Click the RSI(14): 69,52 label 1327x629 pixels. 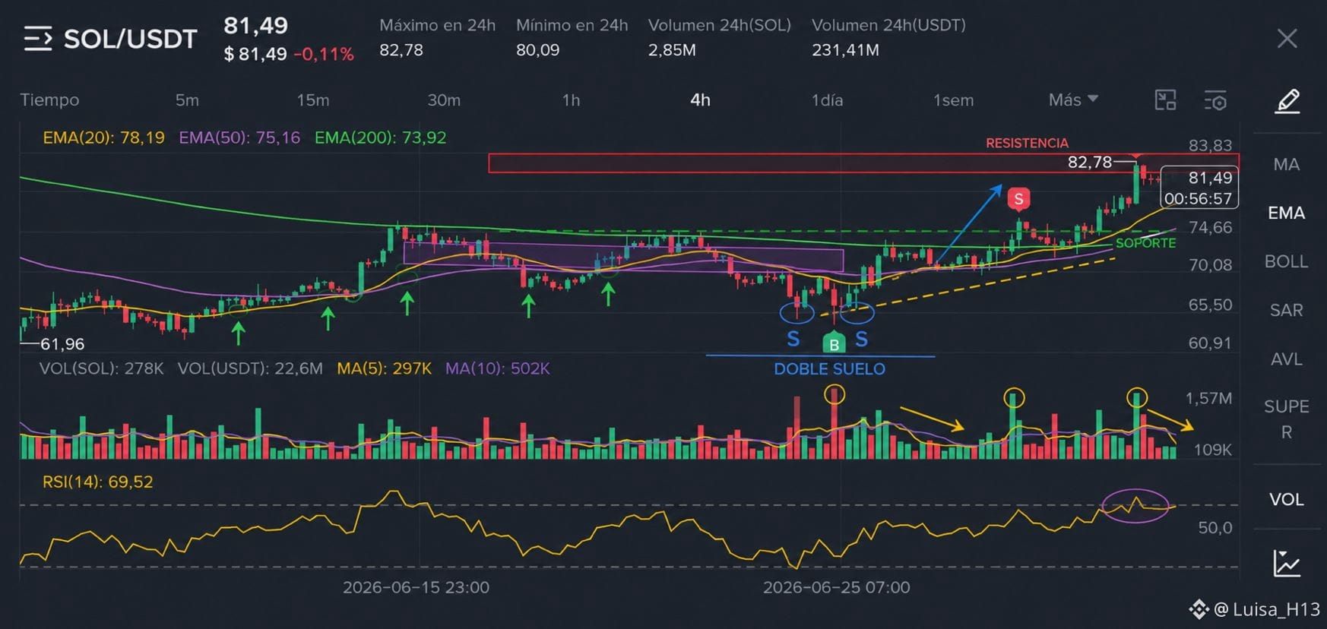[x=98, y=482]
